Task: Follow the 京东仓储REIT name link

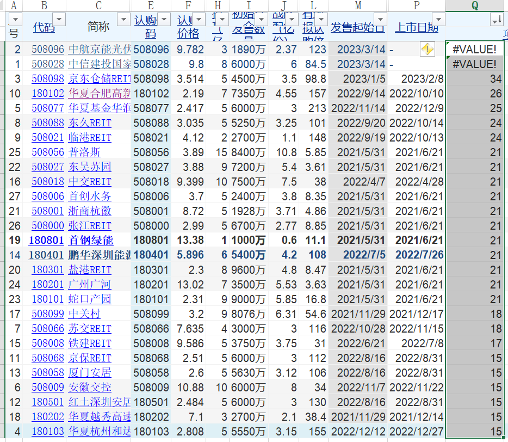Action: [100, 79]
